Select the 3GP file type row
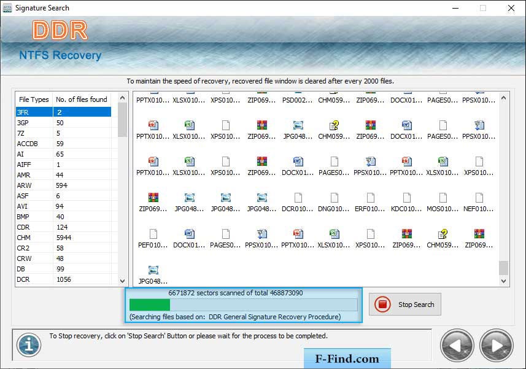 pyautogui.click(x=63, y=123)
